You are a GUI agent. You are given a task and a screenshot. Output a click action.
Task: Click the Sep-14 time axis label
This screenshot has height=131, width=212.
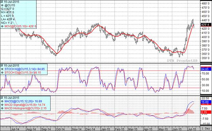coord(46,129)
